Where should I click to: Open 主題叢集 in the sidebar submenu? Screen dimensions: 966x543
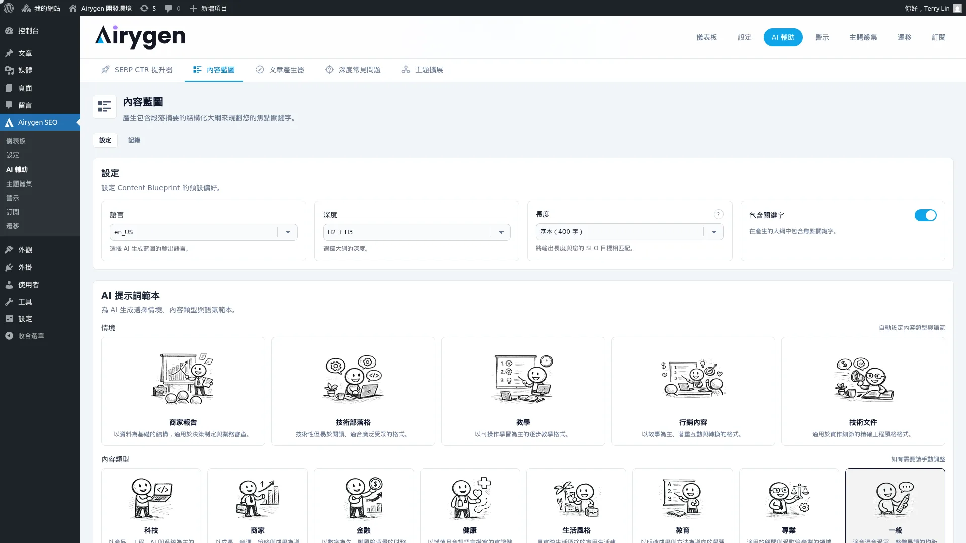[19, 184]
